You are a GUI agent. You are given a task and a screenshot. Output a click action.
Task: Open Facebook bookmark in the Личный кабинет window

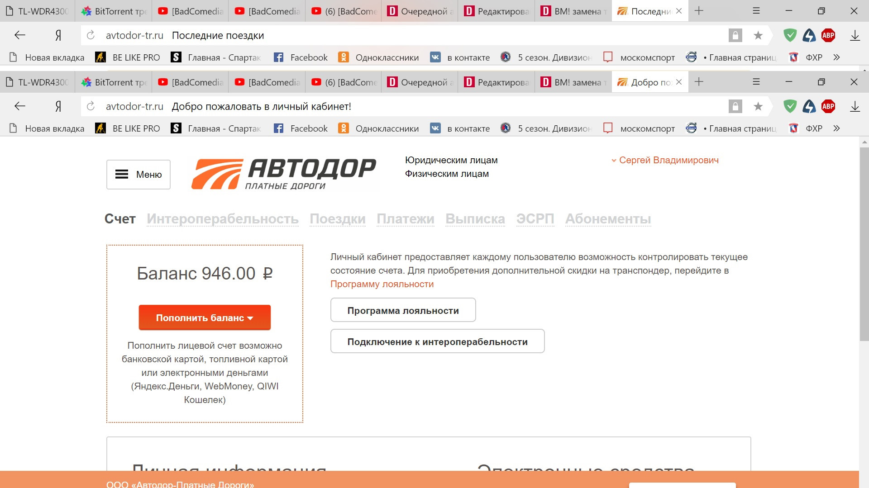pos(301,128)
